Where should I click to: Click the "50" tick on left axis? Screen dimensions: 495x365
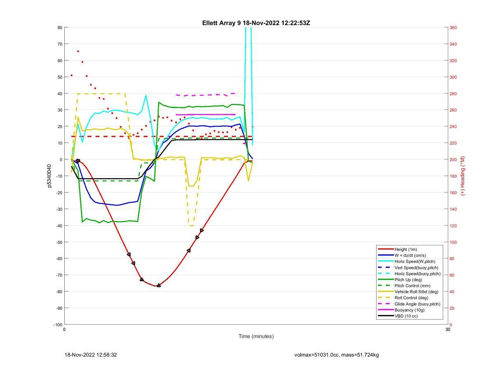[x=60, y=77]
